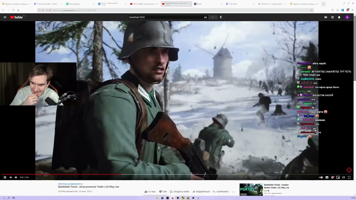Image resolution: width=356 pixels, height=200 pixels.
Task: Open the video in fullscreen
Action: (x=349, y=177)
